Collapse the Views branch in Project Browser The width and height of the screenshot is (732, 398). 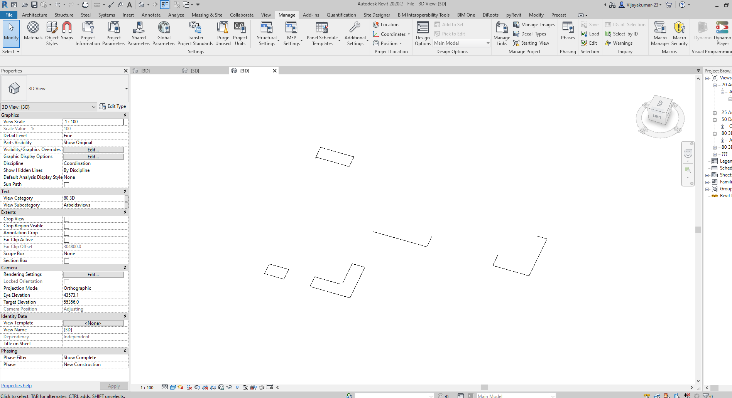(x=708, y=77)
